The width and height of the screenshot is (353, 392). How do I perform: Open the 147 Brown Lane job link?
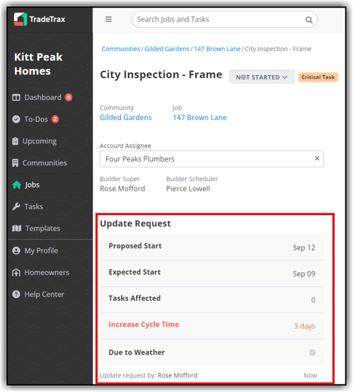point(200,118)
